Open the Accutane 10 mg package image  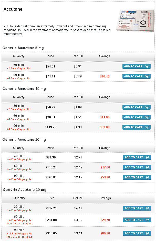(x=135, y=20)
